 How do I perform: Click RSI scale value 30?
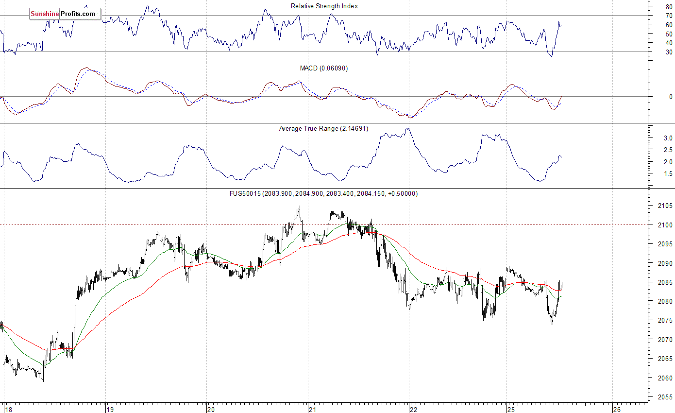click(669, 52)
